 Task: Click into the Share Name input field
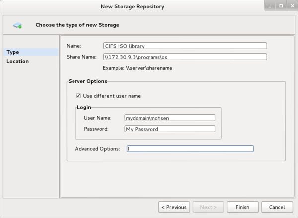coord(185,57)
